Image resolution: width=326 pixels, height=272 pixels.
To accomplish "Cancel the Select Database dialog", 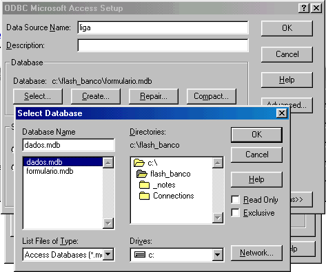I will tap(256, 155).
